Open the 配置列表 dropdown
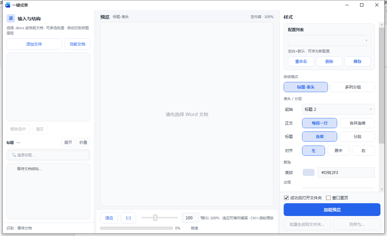The height and width of the screenshot is (236, 387). point(329,40)
